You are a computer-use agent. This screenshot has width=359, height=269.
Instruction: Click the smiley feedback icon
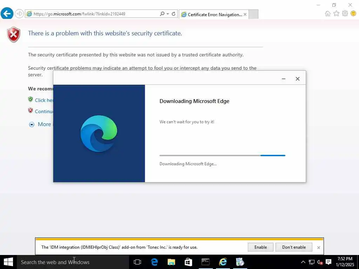[353, 14]
